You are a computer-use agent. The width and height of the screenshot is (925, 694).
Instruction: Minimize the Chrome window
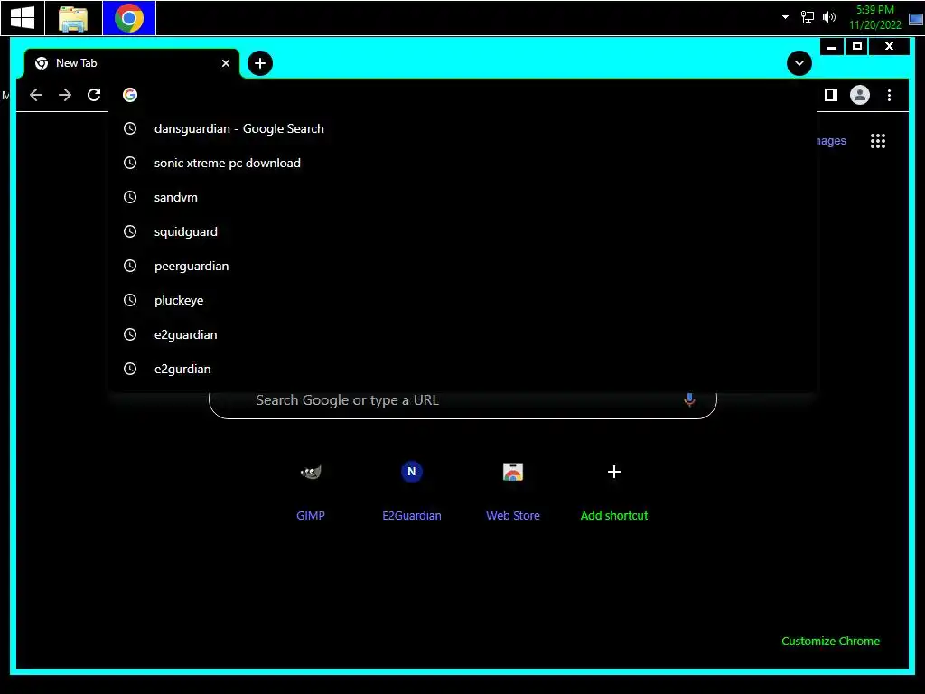(x=832, y=46)
